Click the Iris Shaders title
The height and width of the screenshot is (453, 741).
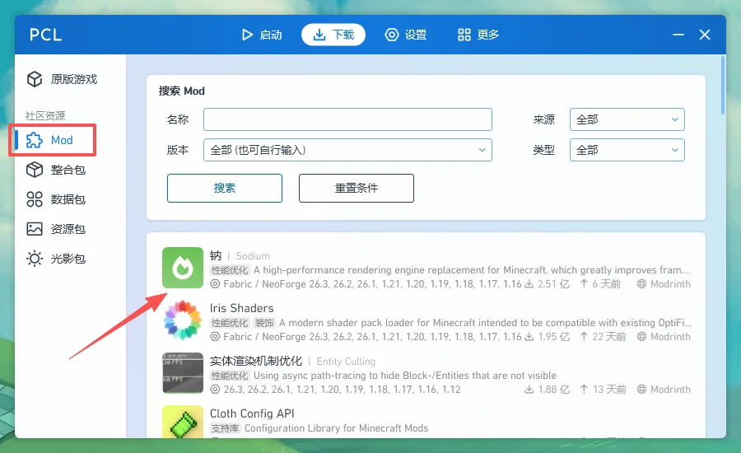pos(241,308)
